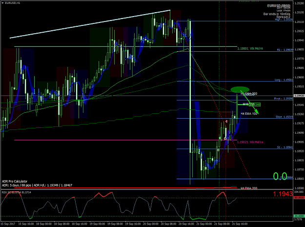305x227 pixels.
Task: Click '18 Sep 08:00' on the time axis
Action: pyautogui.click(x=61, y=224)
